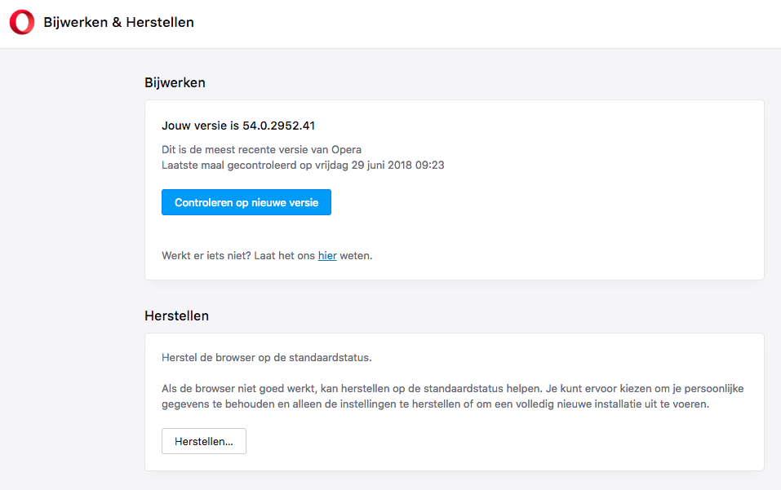Click 'Herstel de browser op de standaardstatus' text
This screenshot has width=781, height=490.
[x=266, y=358]
